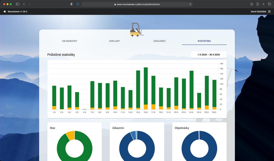Select the green bar for 25.9.
Screen dimensions: 274x161
pyautogui.click(x=199, y=100)
